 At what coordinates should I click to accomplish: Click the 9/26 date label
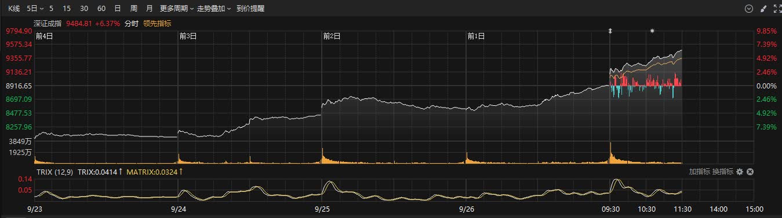pyautogui.click(x=466, y=209)
